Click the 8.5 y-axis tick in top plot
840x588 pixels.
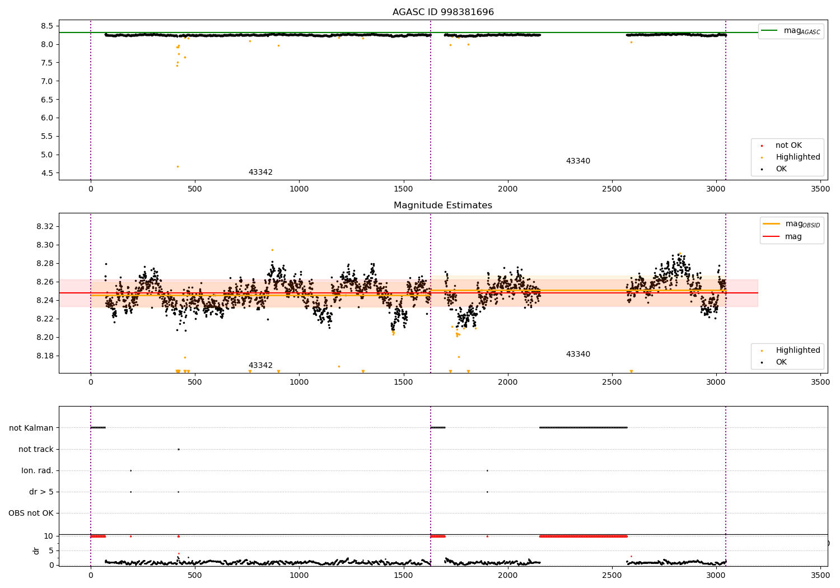[48, 26]
